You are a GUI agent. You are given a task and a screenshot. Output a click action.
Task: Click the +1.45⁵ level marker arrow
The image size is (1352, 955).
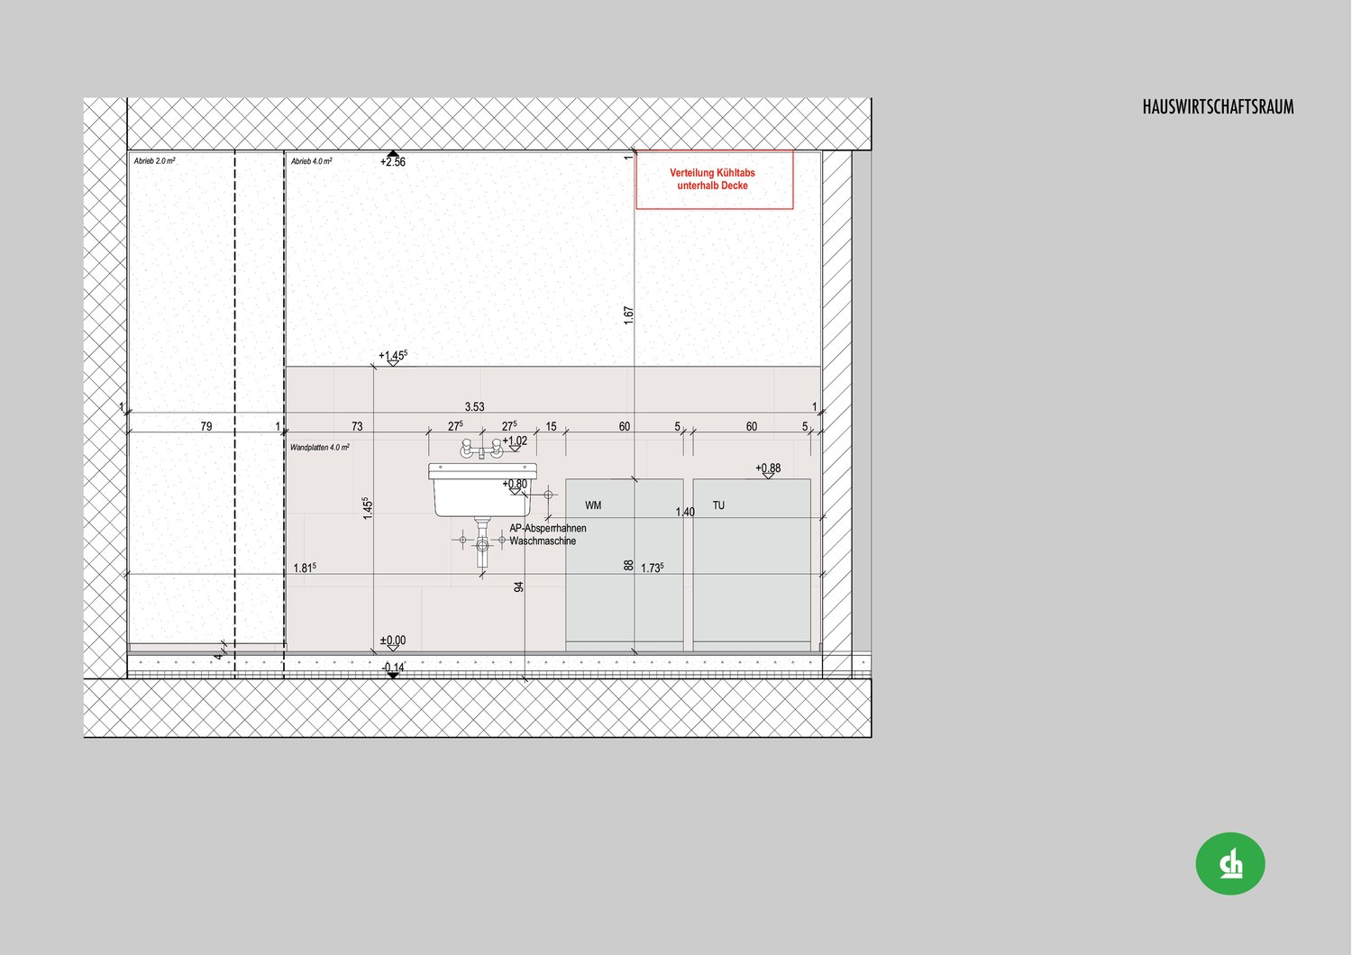392,361
